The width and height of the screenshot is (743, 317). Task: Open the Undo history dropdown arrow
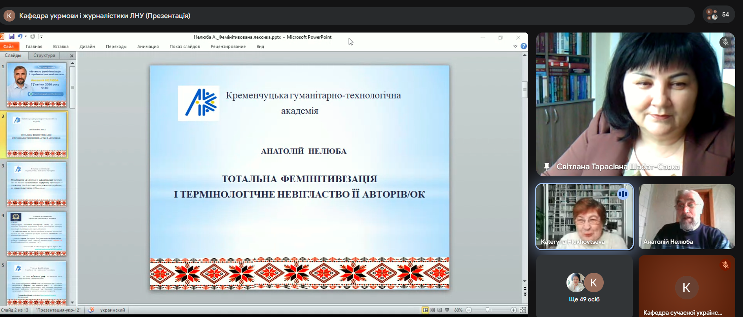(26, 36)
